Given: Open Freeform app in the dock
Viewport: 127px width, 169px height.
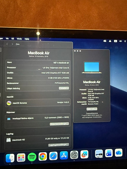Looking at the screenshot, I should click(84, 154).
